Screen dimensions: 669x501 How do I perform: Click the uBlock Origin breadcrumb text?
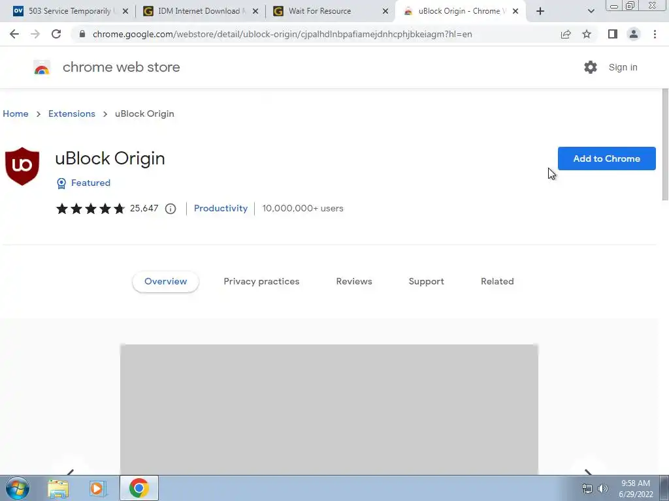(144, 114)
